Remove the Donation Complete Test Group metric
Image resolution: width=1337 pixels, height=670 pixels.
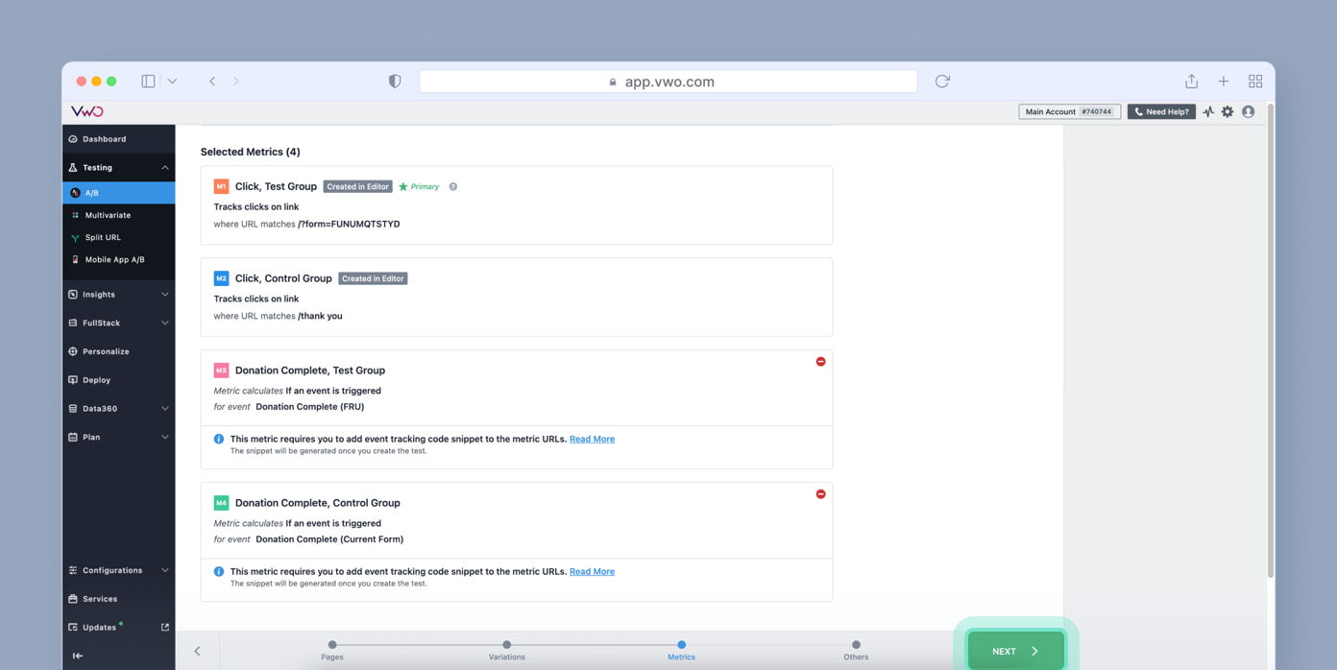[820, 361]
